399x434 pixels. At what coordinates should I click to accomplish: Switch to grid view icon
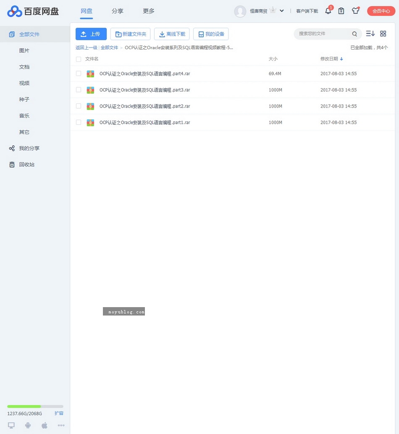coord(383,34)
